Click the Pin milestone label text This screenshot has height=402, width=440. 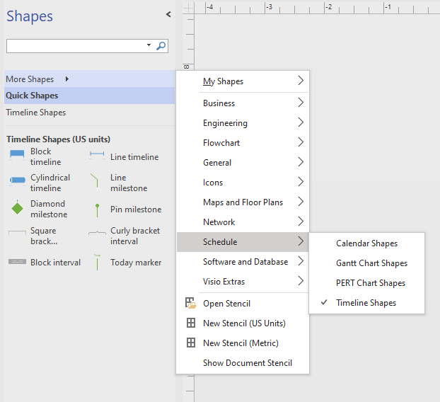pyautogui.click(x=136, y=209)
